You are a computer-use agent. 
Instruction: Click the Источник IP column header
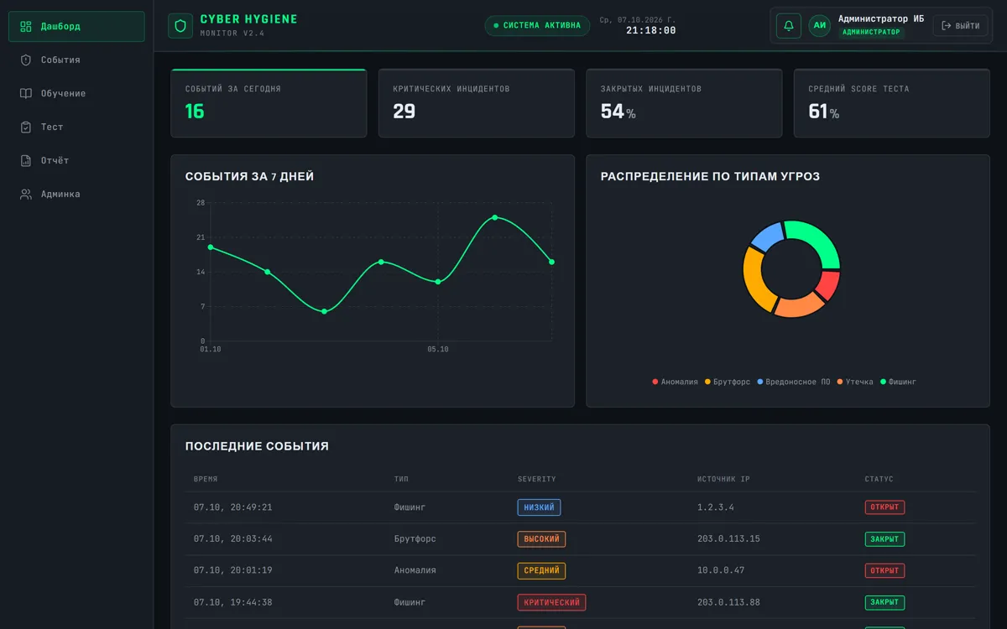pyautogui.click(x=723, y=480)
